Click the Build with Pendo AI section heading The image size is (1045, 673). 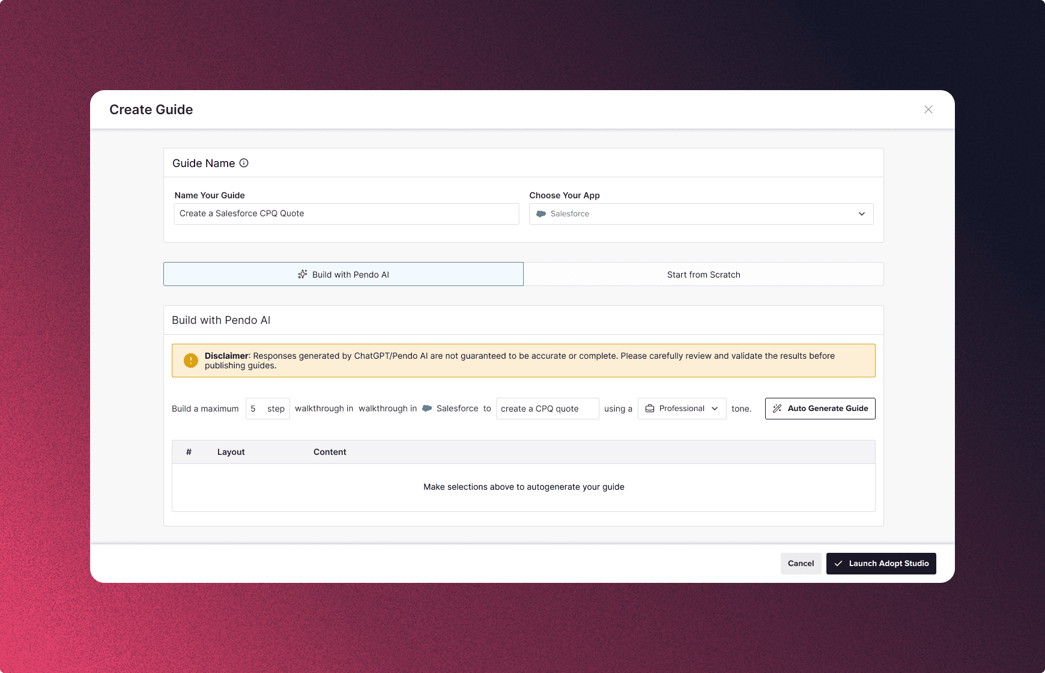click(221, 320)
